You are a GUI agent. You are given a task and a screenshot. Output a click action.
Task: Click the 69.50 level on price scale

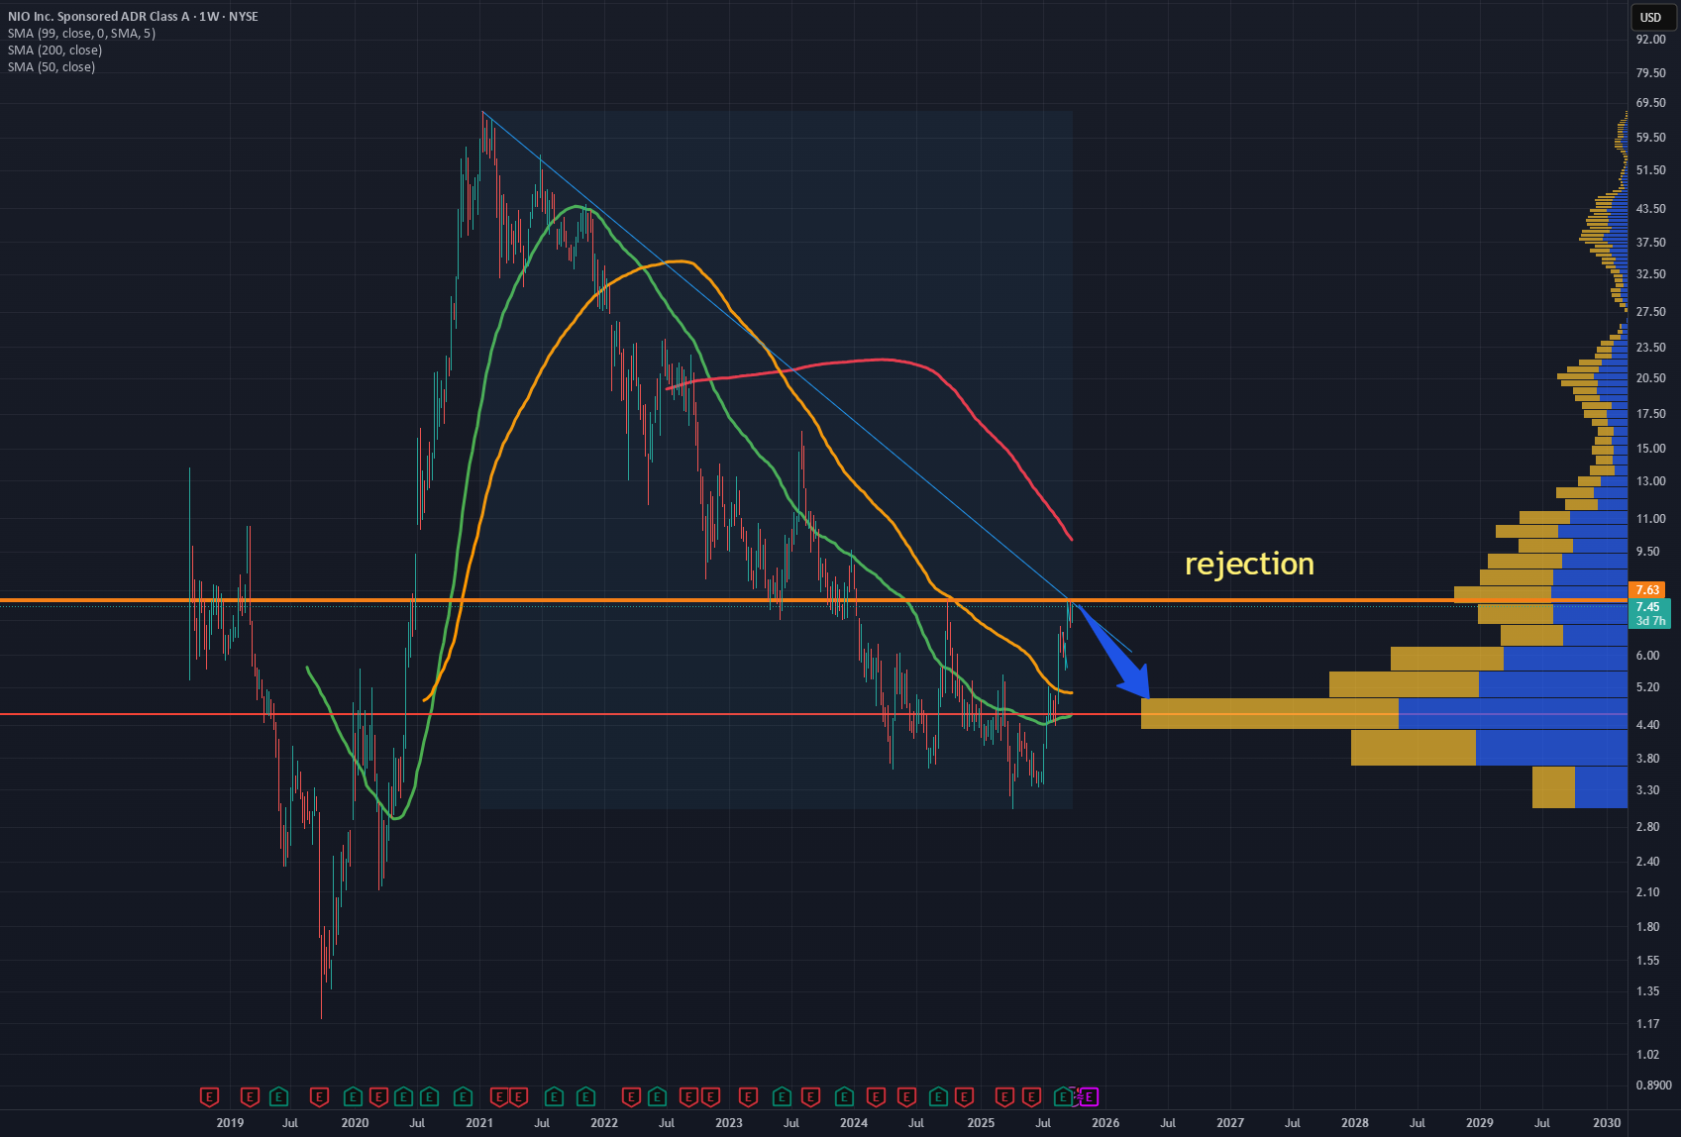(x=1650, y=103)
